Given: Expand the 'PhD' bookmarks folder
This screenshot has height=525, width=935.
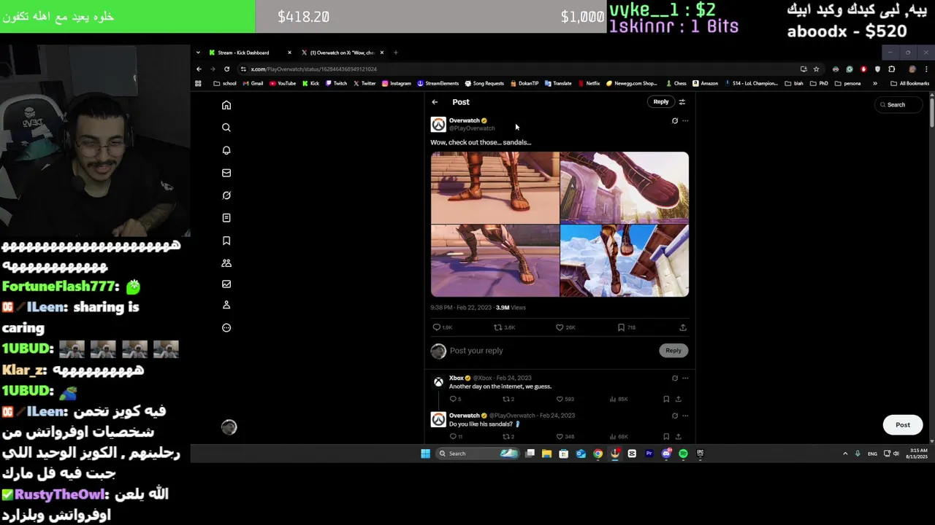Looking at the screenshot, I should pos(820,84).
